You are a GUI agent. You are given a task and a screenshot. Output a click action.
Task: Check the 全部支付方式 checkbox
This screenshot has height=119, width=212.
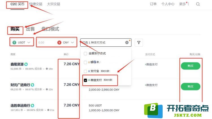[x=85, y=53]
